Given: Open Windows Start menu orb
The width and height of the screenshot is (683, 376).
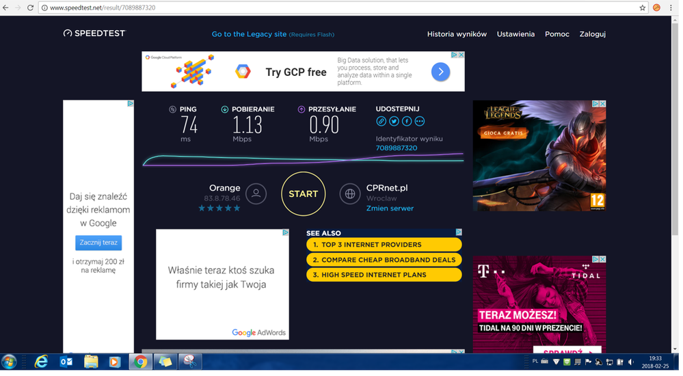Looking at the screenshot, I should (x=10, y=362).
